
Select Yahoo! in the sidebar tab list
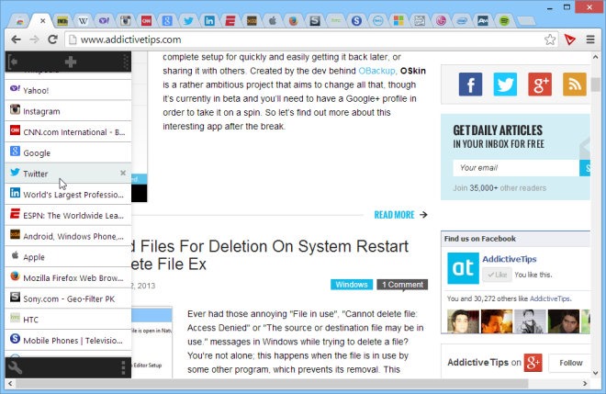(x=68, y=90)
